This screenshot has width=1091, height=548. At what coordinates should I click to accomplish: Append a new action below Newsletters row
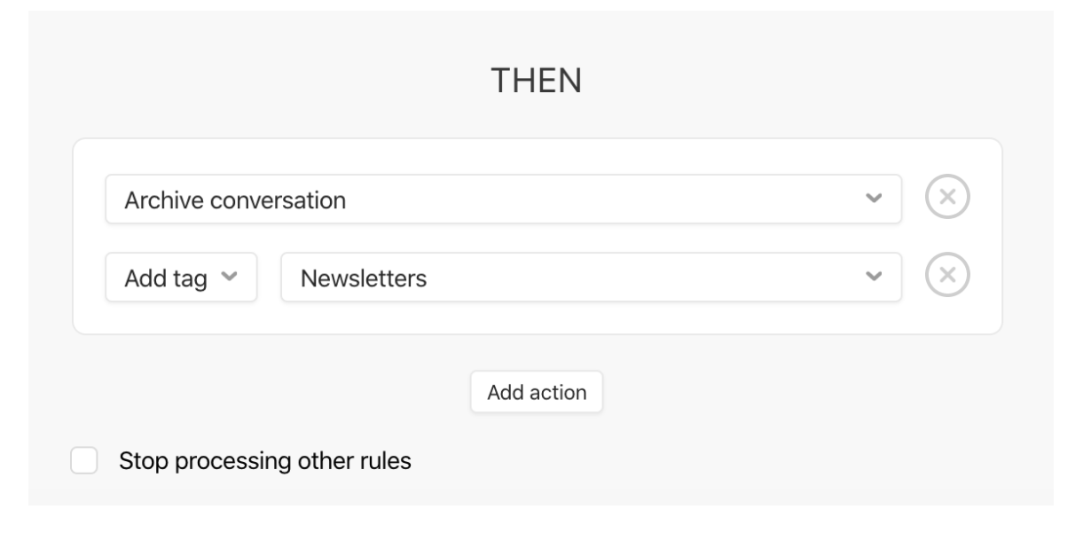[x=537, y=392]
